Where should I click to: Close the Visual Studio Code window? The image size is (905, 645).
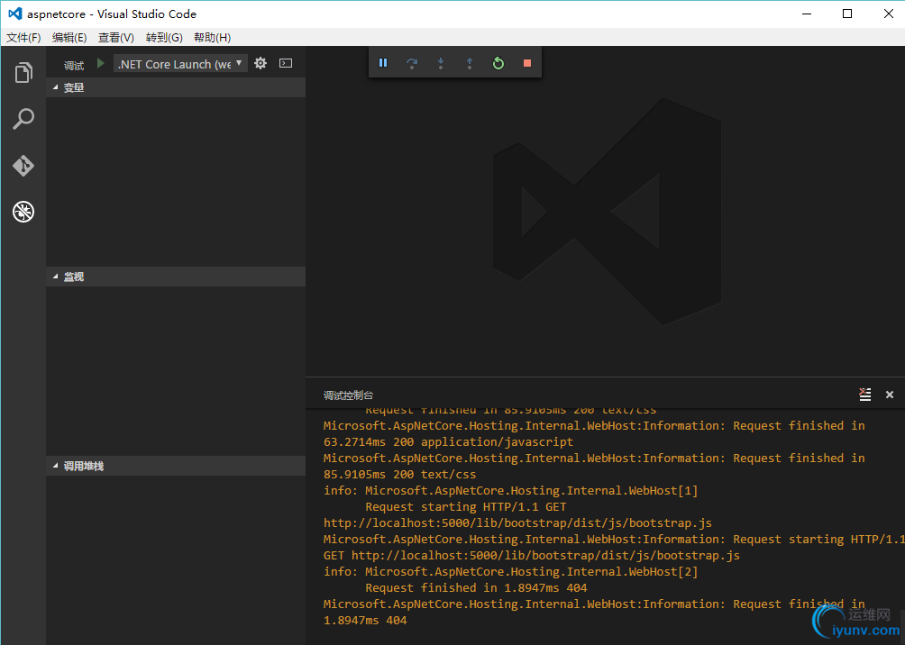[x=889, y=14]
